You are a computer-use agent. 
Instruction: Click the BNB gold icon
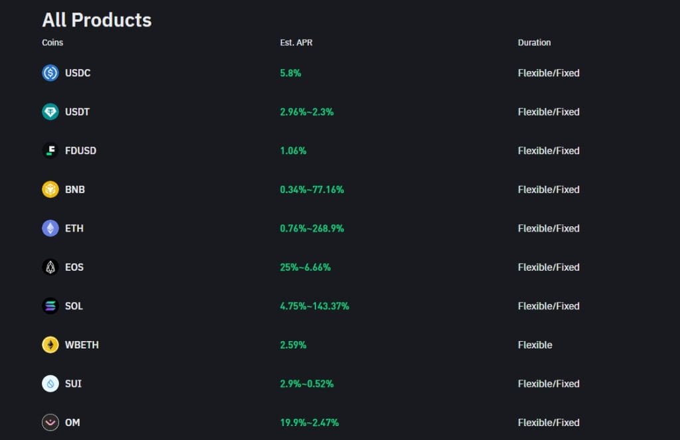pyautogui.click(x=50, y=189)
